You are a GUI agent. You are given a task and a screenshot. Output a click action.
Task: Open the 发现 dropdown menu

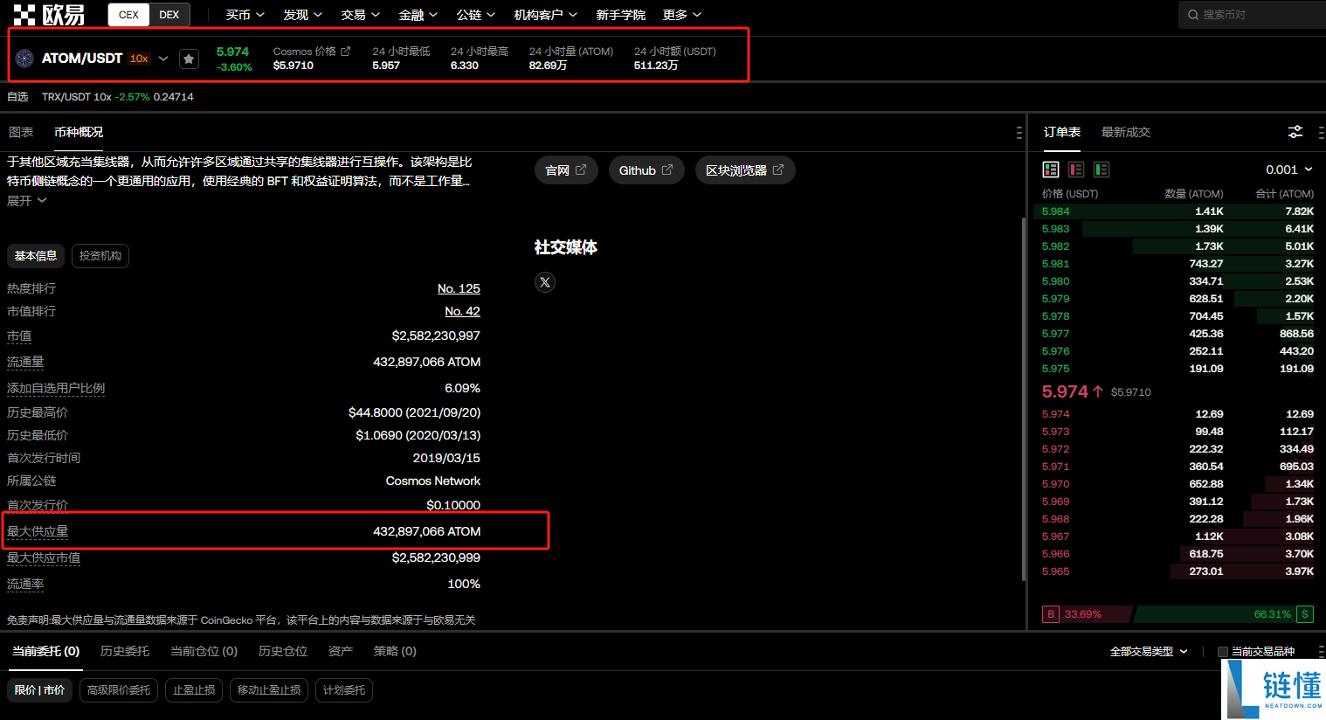click(302, 15)
